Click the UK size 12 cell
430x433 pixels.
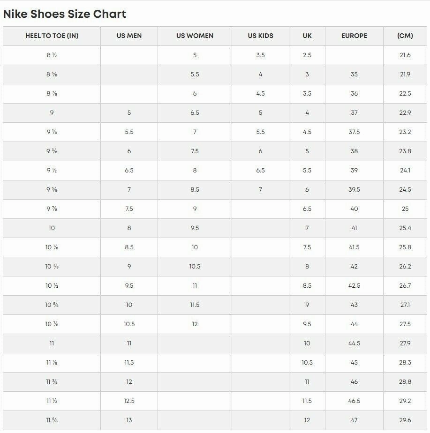pos(307,420)
